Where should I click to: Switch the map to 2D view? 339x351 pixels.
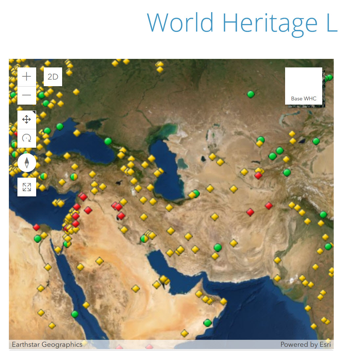pos(53,77)
